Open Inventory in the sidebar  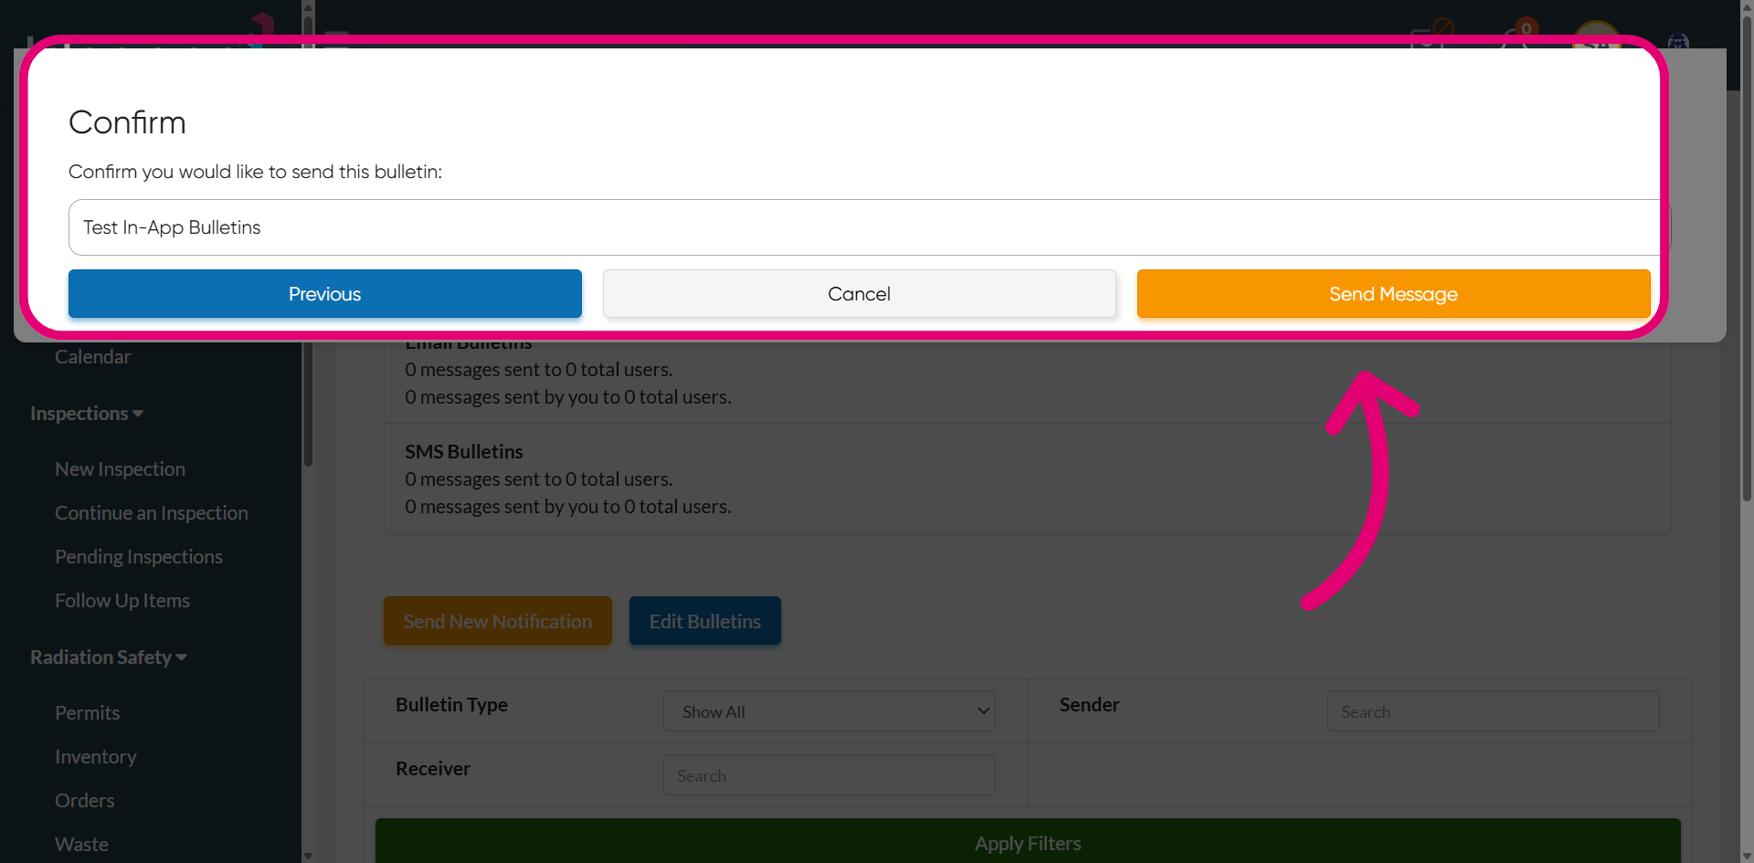tap(95, 757)
